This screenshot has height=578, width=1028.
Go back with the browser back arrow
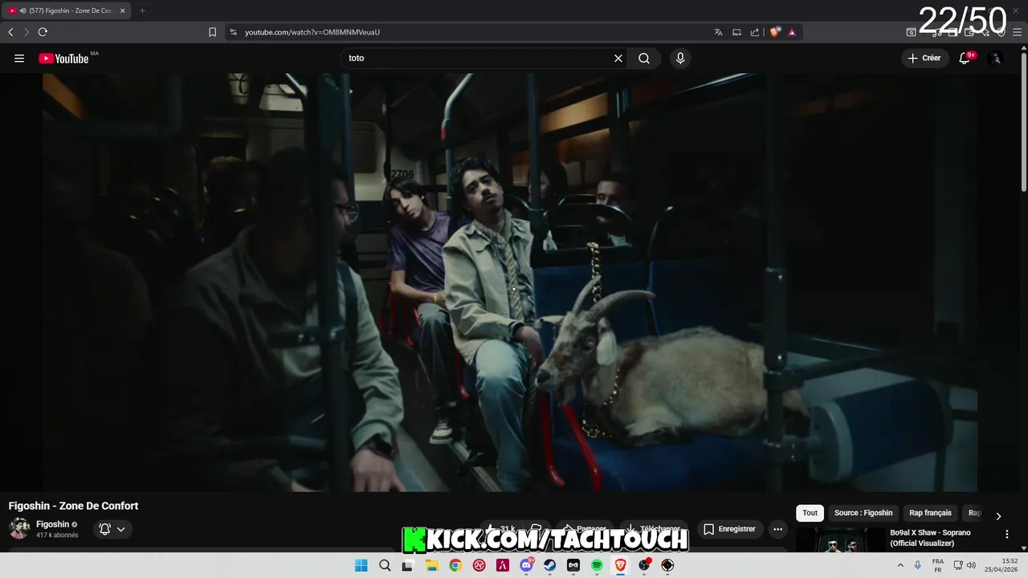tap(10, 32)
